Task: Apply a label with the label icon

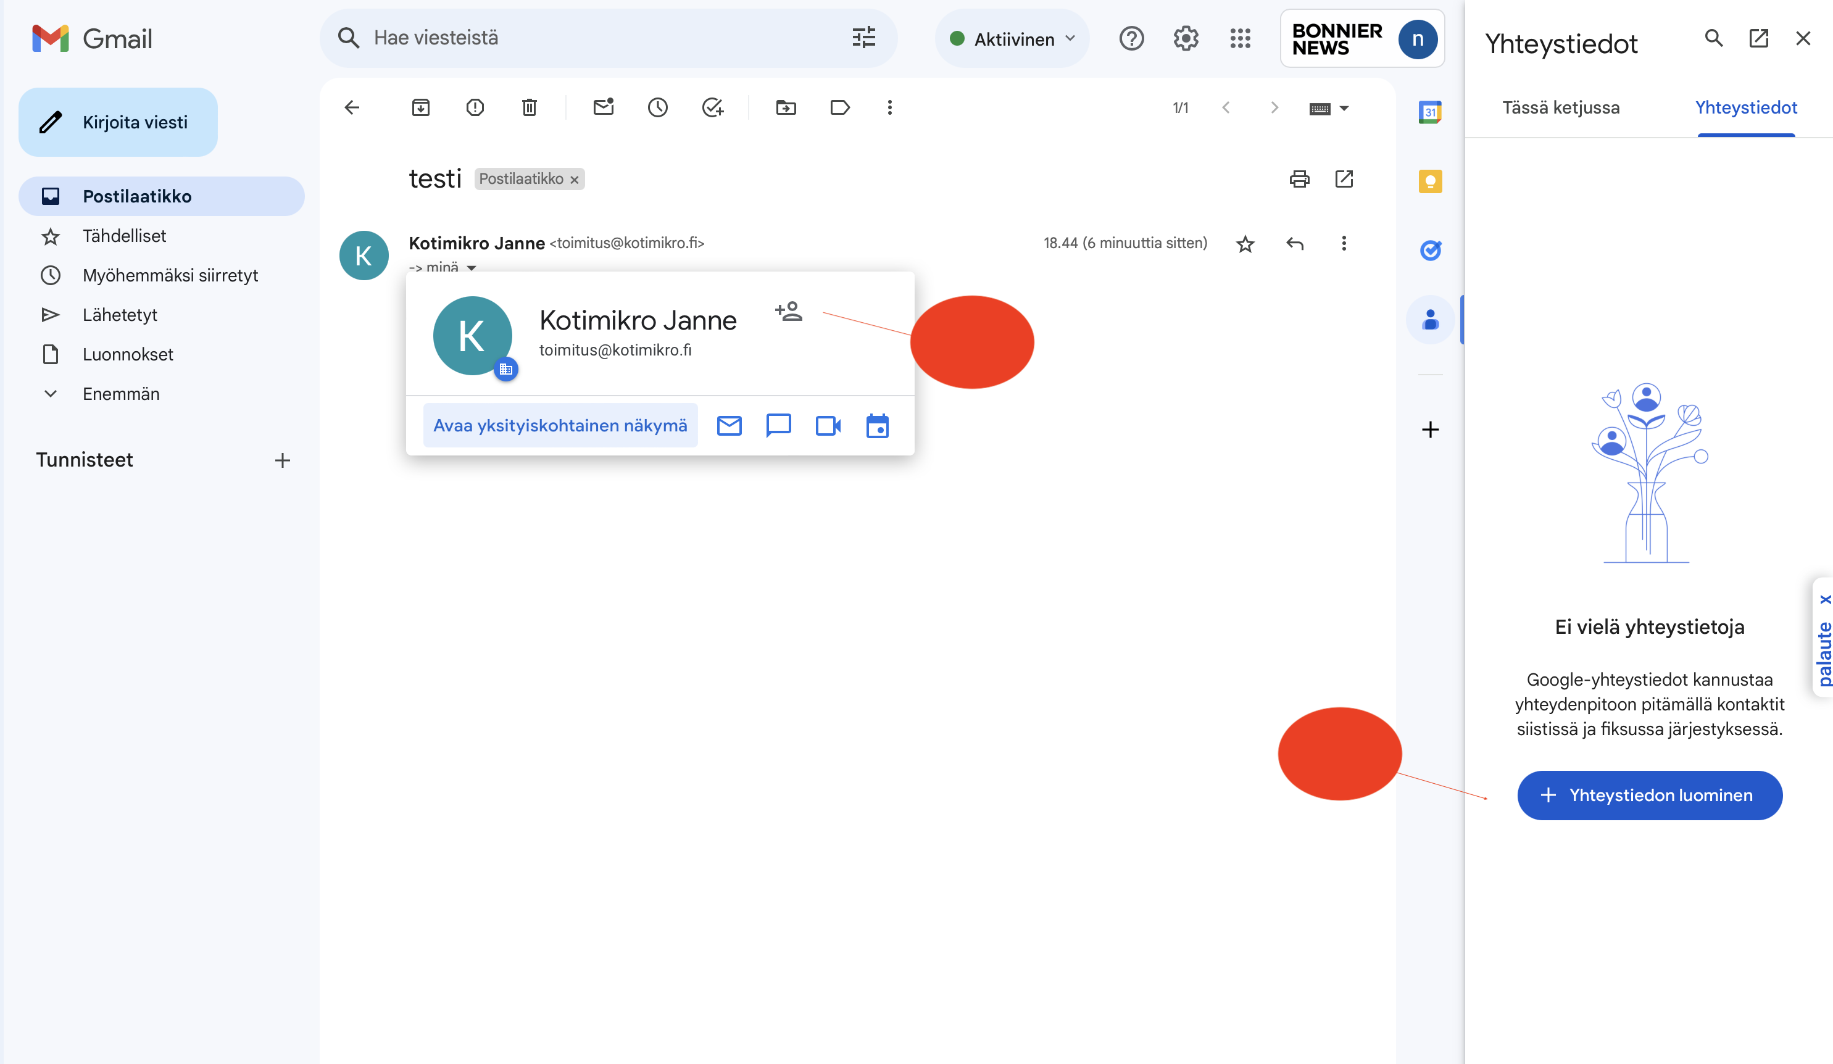Action: 840,107
